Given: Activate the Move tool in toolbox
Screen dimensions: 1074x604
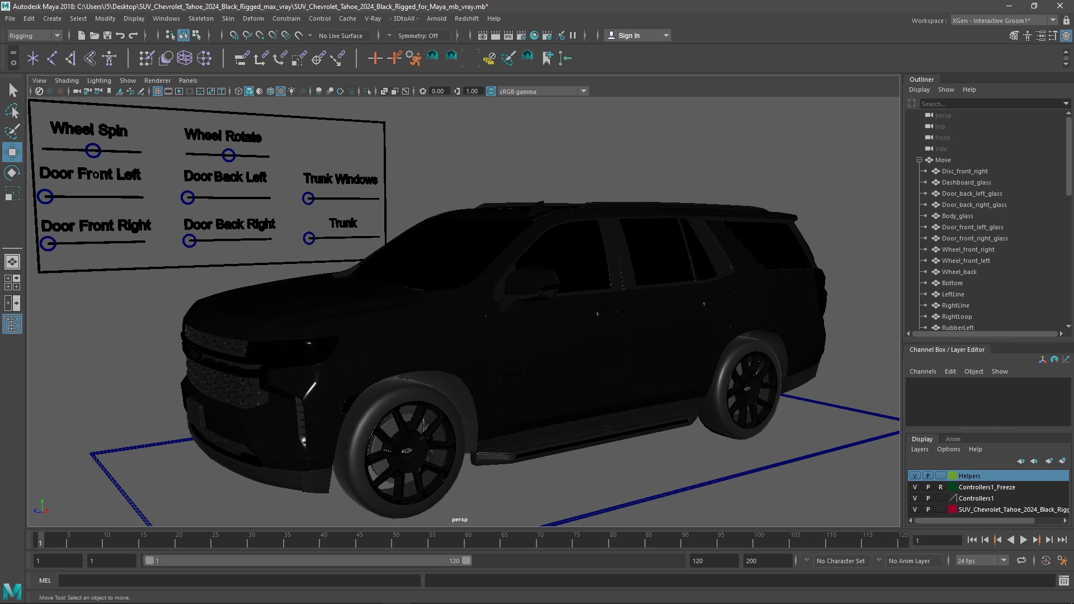Looking at the screenshot, I should [x=12, y=152].
